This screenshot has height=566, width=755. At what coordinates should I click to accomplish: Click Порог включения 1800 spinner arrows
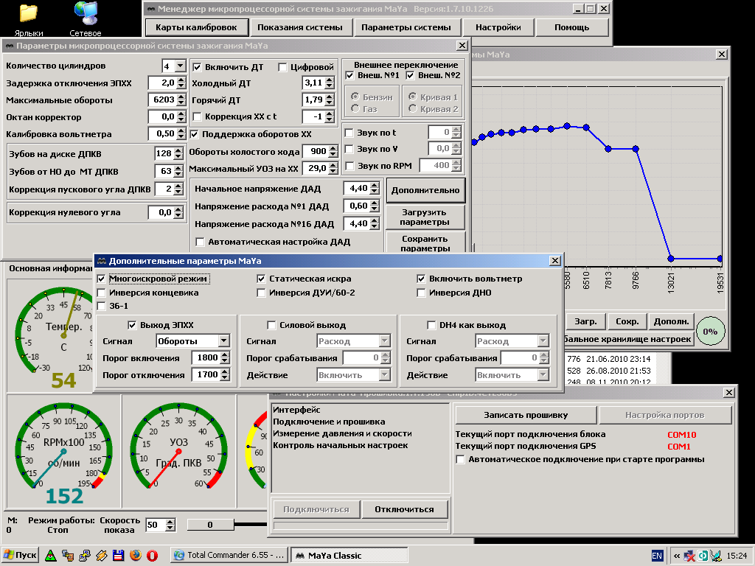[x=225, y=358]
